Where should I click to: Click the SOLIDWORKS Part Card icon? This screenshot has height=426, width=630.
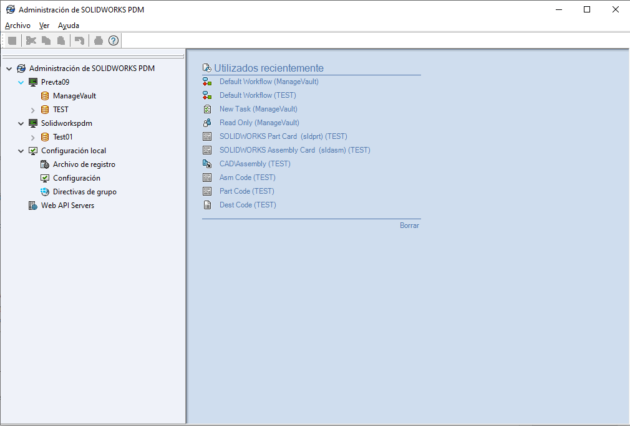coord(207,136)
